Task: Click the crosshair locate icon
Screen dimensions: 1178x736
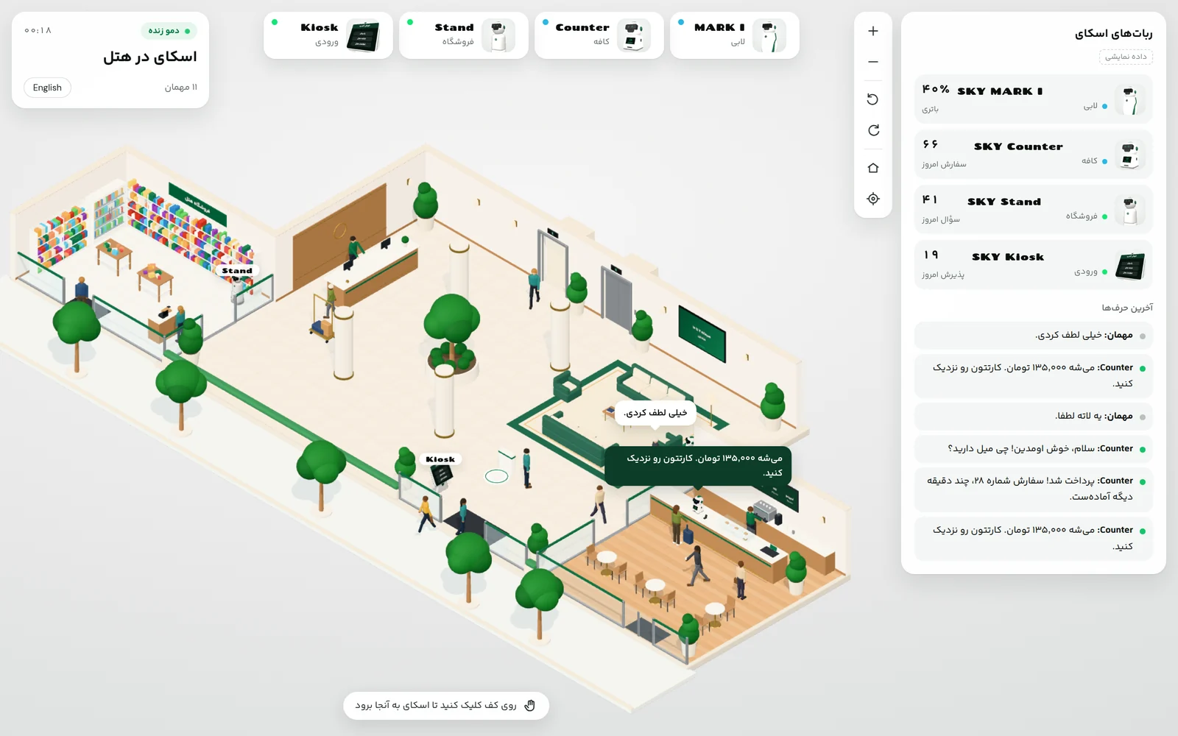Action: click(x=873, y=199)
